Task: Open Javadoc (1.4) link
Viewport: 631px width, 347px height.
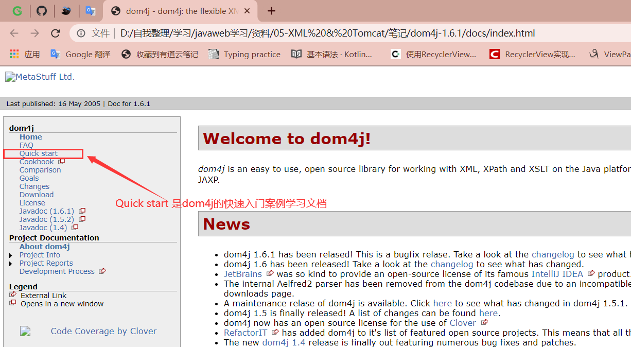Action: coord(43,228)
